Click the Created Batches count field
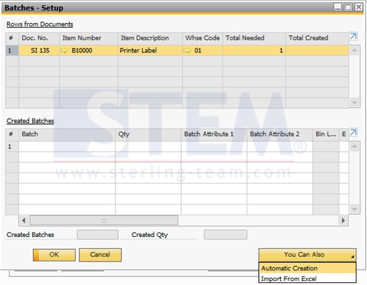The height and width of the screenshot is (285, 367). click(x=97, y=234)
